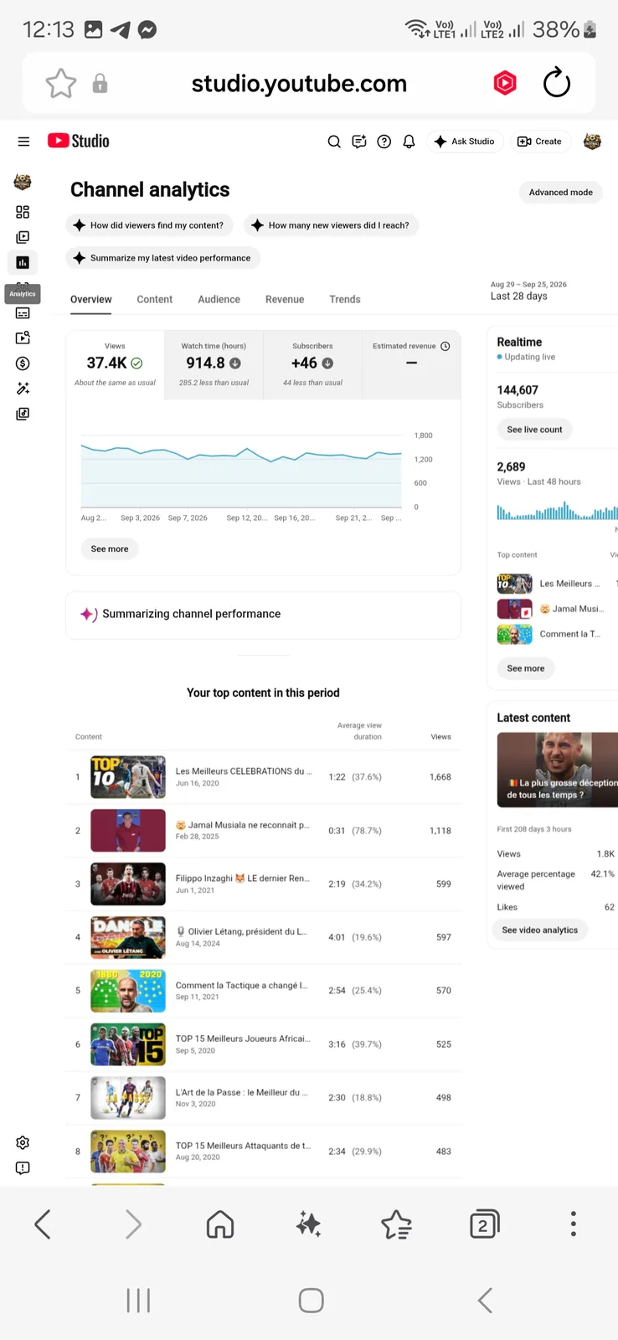Screen dimensions: 618x1340
Task: Open the Last 28 days date range selector
Action: pos(528,291)
